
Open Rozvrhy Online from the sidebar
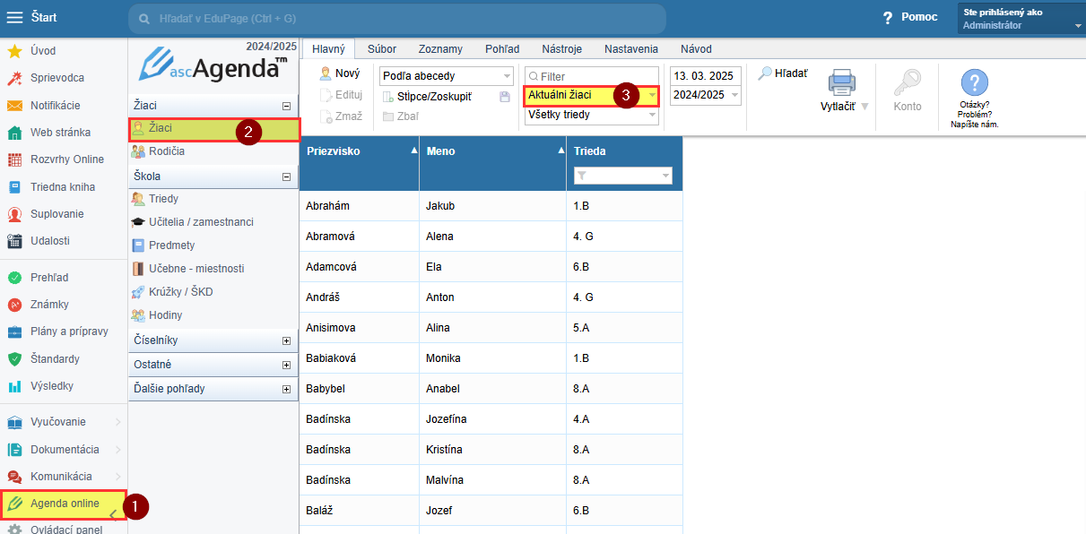click(66, 159)
